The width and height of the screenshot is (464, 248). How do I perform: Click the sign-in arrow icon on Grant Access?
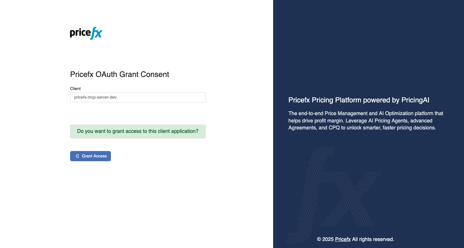pyautogui.click(x=77, y=156)
